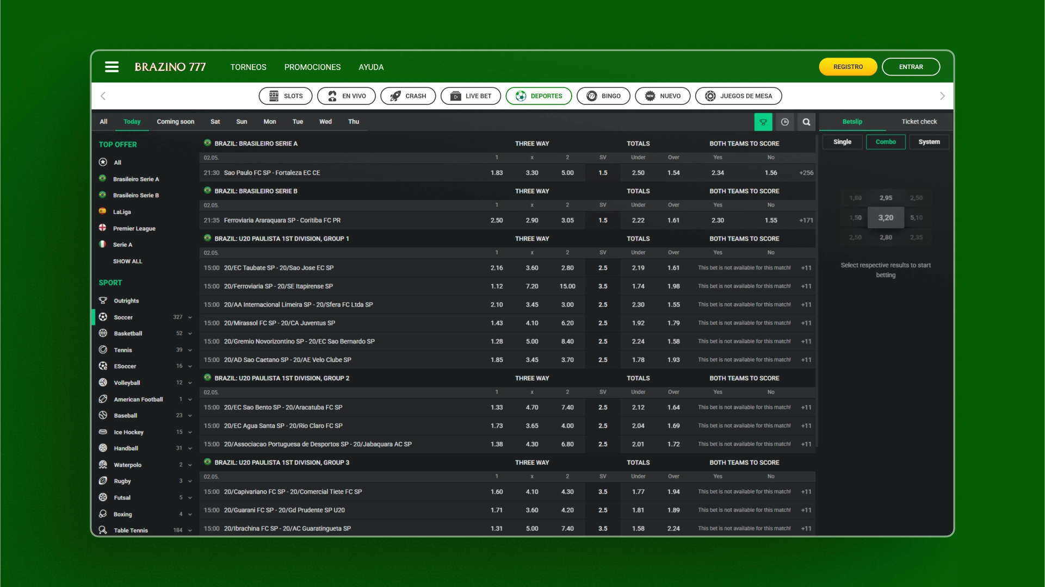Click the clock time filter icon
Image resolution: width=1045 pixels, height=587 pixels.
pyautogui.click(x=785, y=122)
